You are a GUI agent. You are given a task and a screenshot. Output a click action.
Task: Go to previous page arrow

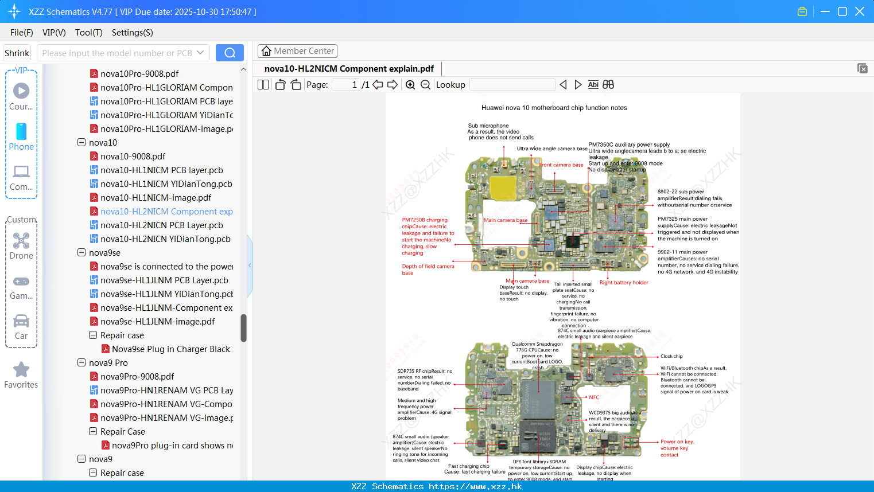tap(378, 84)
